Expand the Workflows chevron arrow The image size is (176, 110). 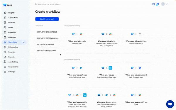[x=23, y=42]
